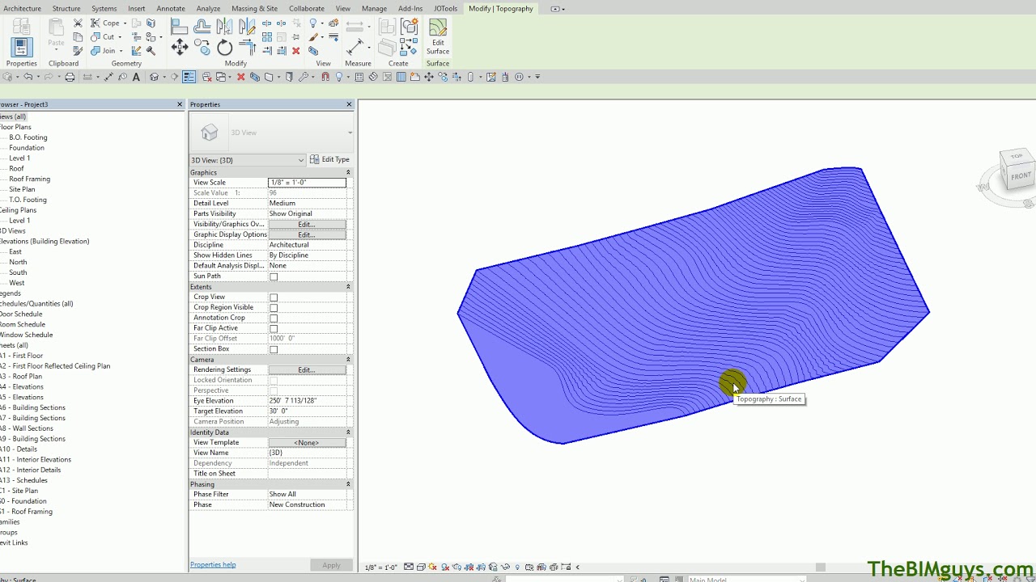
Task: Check the Crop View checkbox
Action: (274, 297)
